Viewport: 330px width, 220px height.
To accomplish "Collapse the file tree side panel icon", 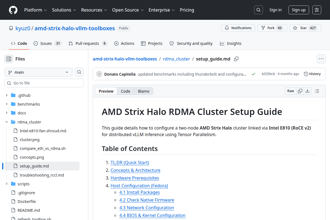I will (x=9, y=59).
